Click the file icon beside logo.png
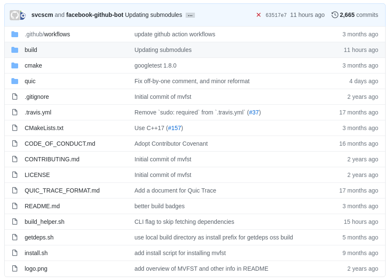The image size is (389, 280). (x=14, y=268)
